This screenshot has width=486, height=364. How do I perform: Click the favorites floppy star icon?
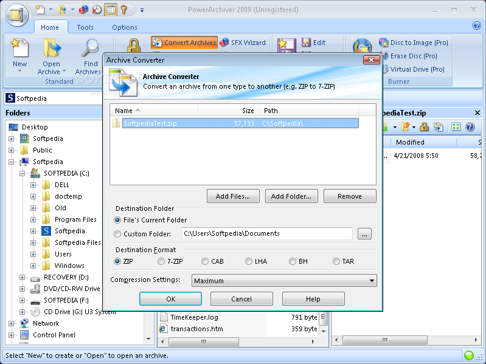coord(286,46)
